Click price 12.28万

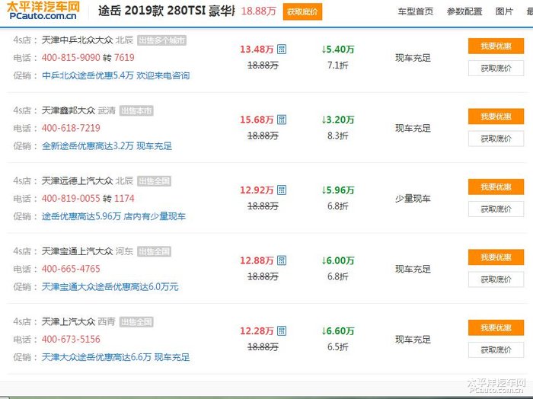pos(257,330)
